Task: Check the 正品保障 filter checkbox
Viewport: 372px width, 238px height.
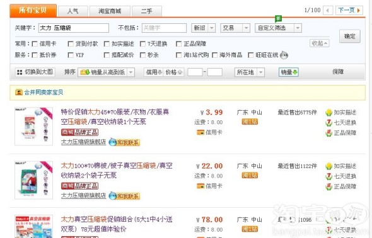Action: (178, 44)
